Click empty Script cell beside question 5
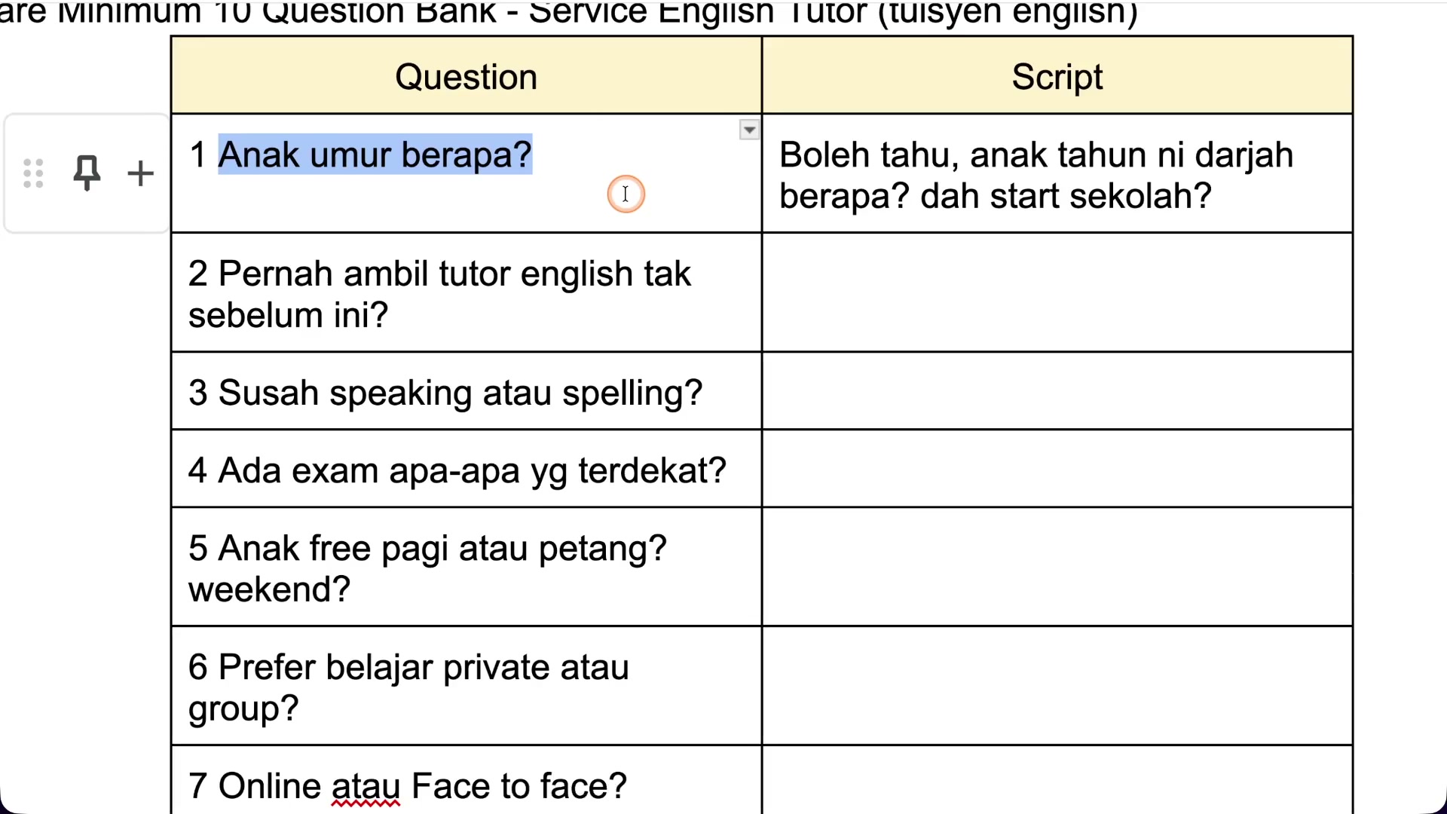The height and width of the screenshot is (814, 1447). [x=1057, y=567]
